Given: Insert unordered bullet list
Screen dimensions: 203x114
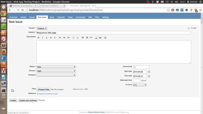Looking at the screenshot, I should tap(73, 38).
